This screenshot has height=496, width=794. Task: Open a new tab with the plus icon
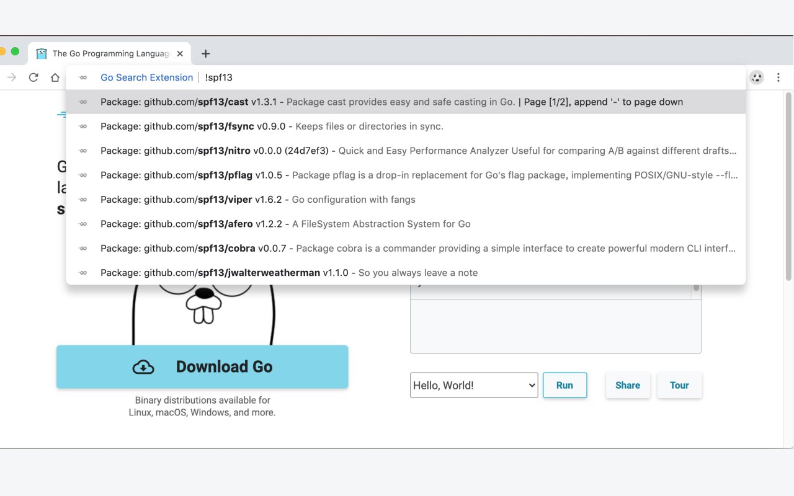[x=206, y=54]
